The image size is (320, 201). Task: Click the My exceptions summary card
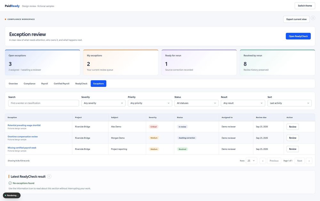point(121,62)
